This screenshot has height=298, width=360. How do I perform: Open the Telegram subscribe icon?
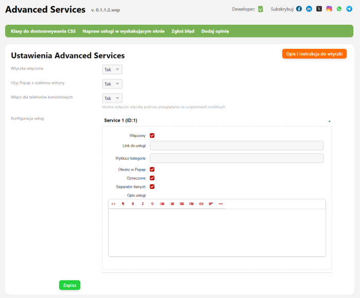click(349, 9)
